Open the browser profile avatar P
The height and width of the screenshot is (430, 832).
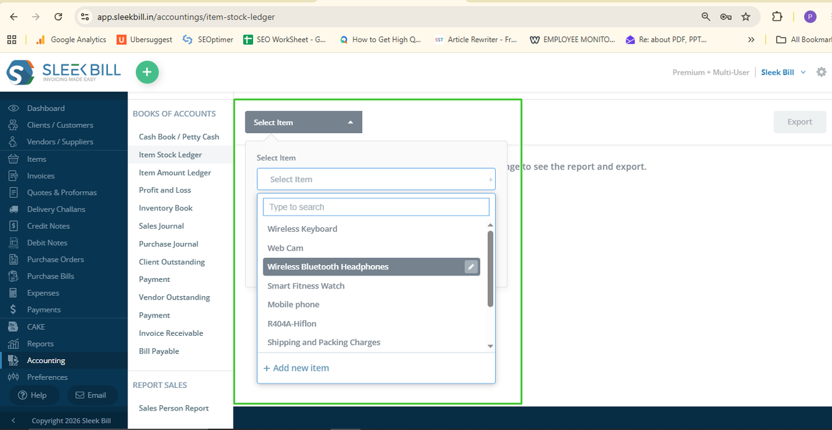coord(810,17)
